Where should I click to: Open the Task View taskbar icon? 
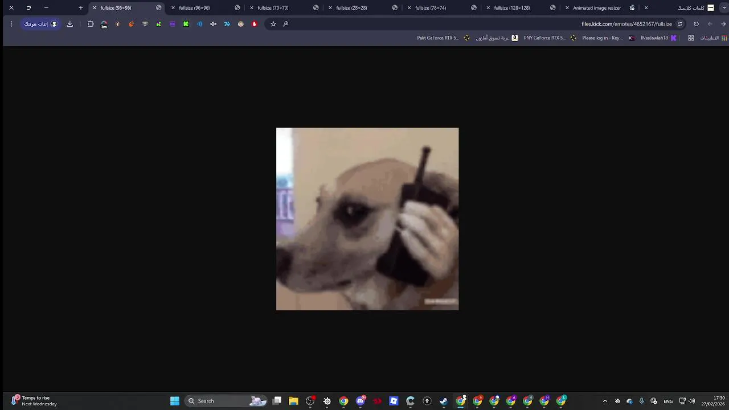[x=277, y=401]
